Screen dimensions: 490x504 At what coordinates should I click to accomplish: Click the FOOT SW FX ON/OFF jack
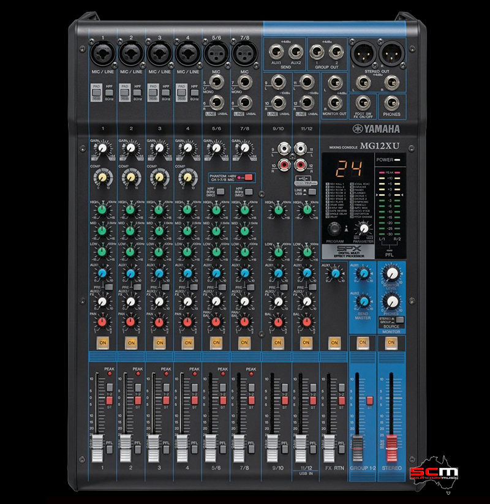point(363,103)
